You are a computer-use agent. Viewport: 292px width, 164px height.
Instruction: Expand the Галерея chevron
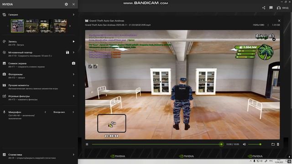coord(73,15)
